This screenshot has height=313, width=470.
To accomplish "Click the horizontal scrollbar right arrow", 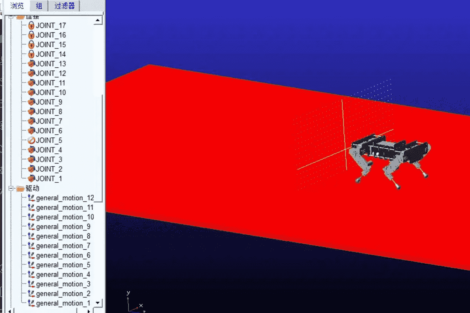I will tap(89, 311).
